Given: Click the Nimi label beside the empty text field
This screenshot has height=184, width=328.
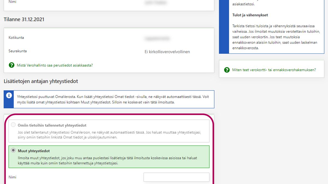Looking at the screenshot, I should (x=12, y=177).
